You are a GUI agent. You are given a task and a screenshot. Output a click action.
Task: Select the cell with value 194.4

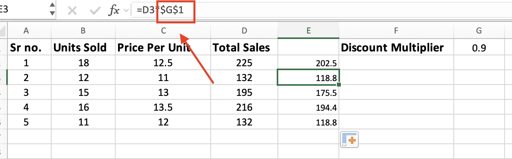pyautogui.click(x=308, y=107)
